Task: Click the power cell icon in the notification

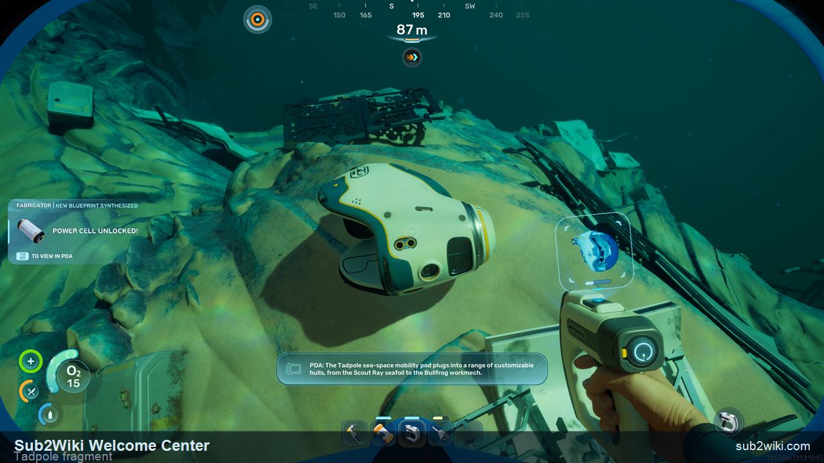Action: coord(30,230)
